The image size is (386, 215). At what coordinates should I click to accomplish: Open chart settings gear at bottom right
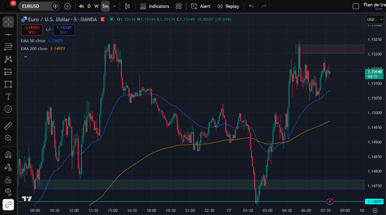[x=375, y=210]
